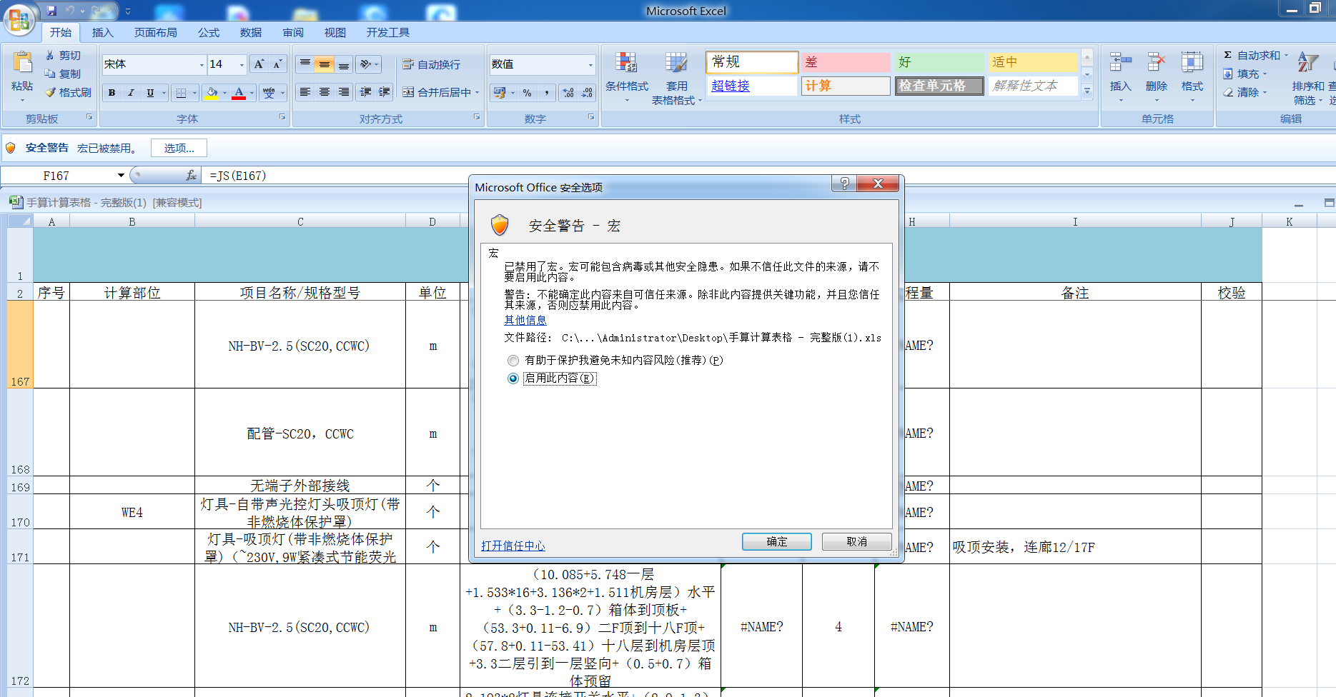The width and height of the screenshot is (1336, 697).
Task: Open the Font group dialog launcher
Action: pyautogui.click(x=282, y=116)
